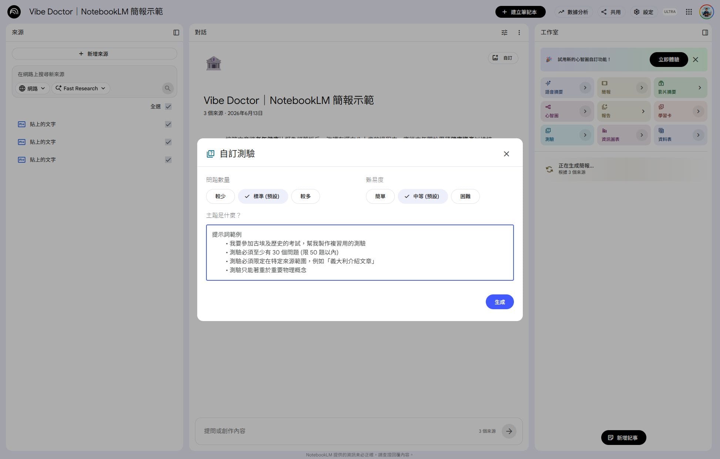The height and width of the screenshot is (459, 720).
Task: Expand 學習卡 customization arrow
Action: point(698,111)
